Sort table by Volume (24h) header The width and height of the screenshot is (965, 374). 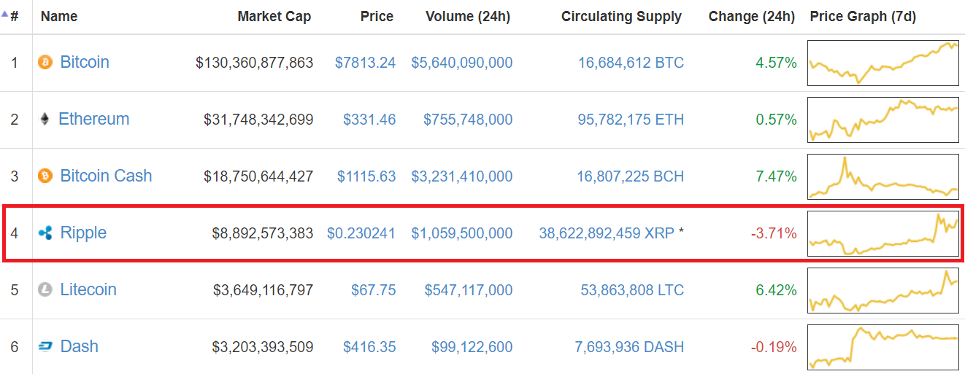(468, 16)
